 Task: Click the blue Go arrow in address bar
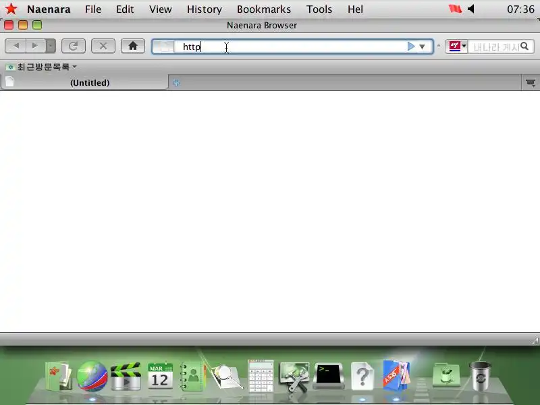(411, 47)
